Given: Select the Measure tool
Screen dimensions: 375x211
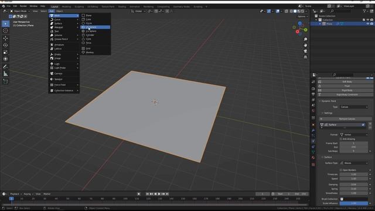Looking at the screenshot, I should pyautogui.click(x=5, y=74).
